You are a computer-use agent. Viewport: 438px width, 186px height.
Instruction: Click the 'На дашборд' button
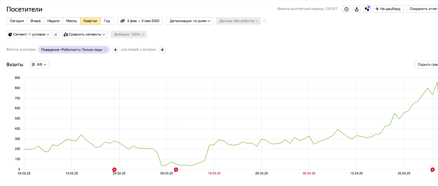click(x=388, y=9)
